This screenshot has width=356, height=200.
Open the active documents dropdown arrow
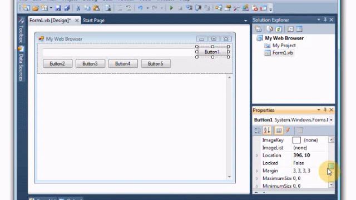coord(245,21)
